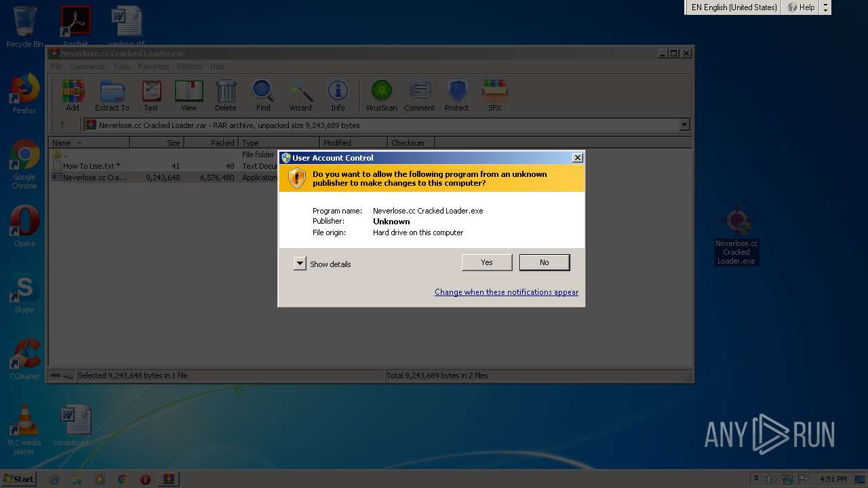The width and height of the screenshot is (868, 488).
Task: Open the Wizard wand icon
Action: (x=300, y=96)
